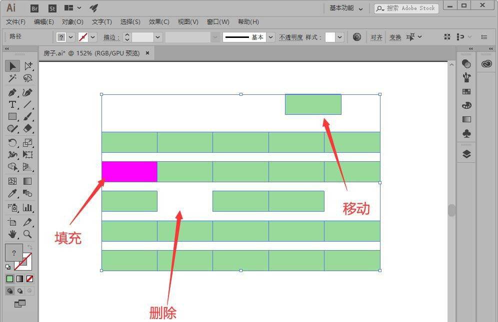
Task: Activate the Type tool
Action: 12,104
